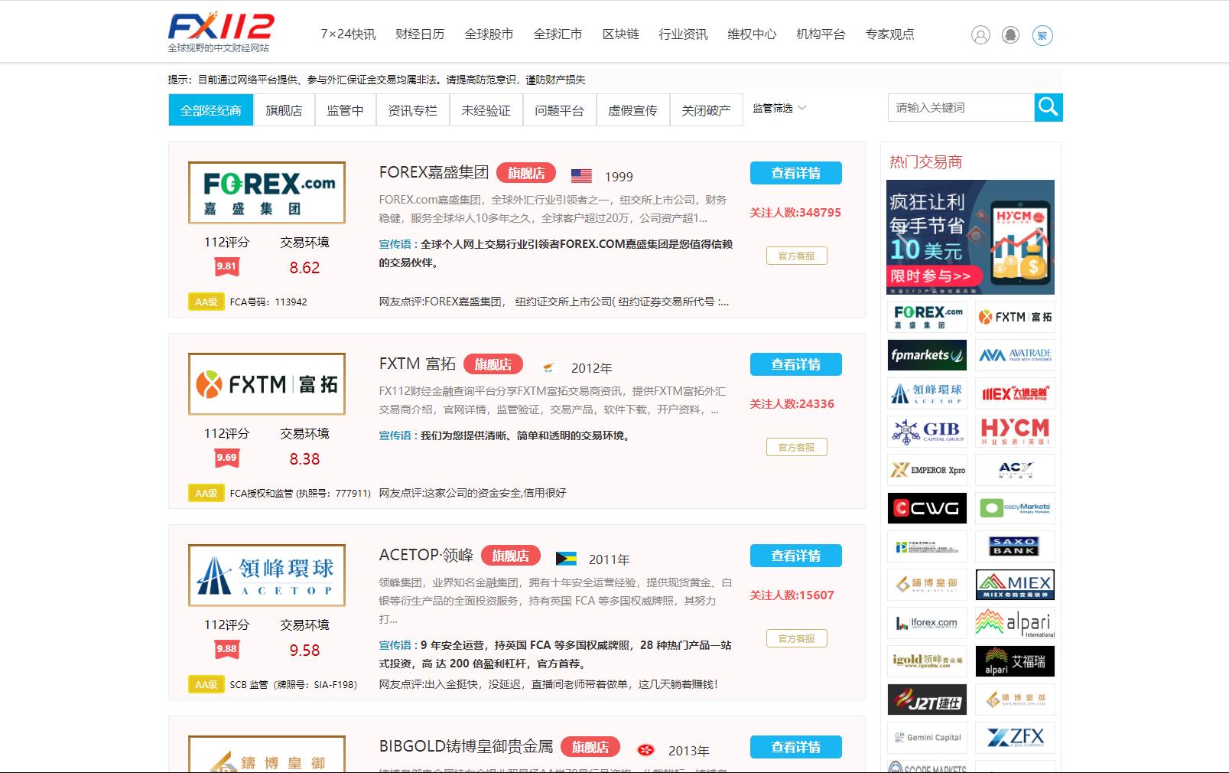Expand the 监管筛选 dropdown
1229x773 pixels.
[x=779, y=109]
